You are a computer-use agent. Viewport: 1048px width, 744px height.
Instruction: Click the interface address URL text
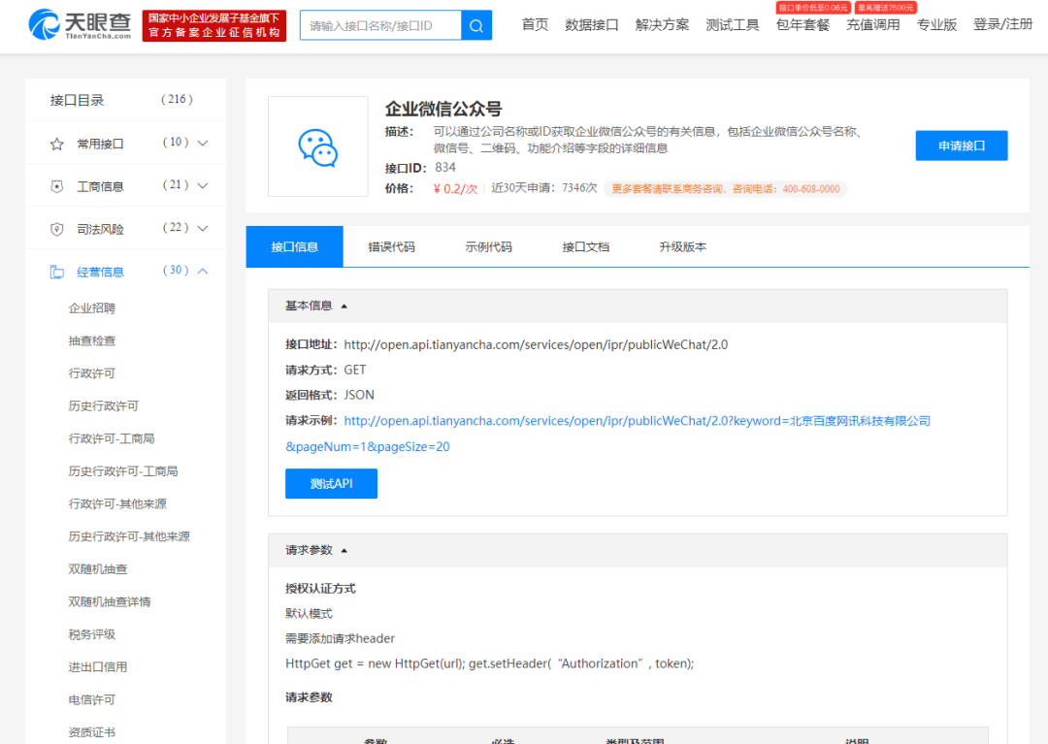[536, 344]
